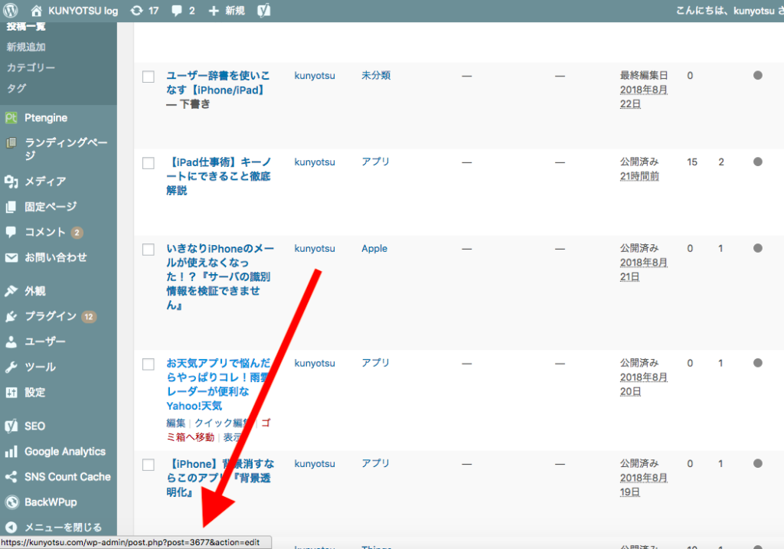Filter by category 未分類

(376, 76)
